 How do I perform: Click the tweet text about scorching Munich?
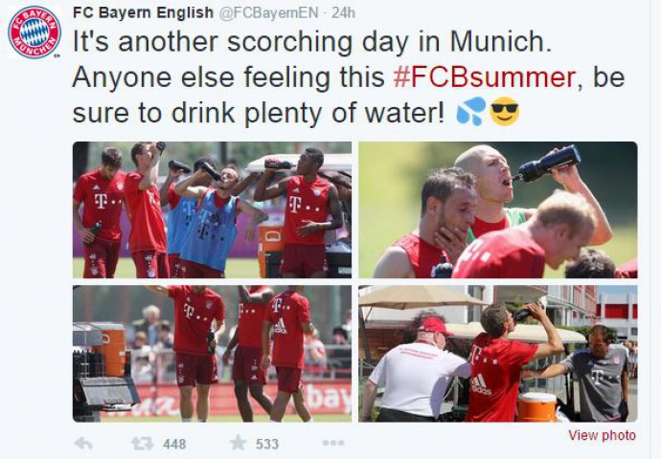point(348,77)
